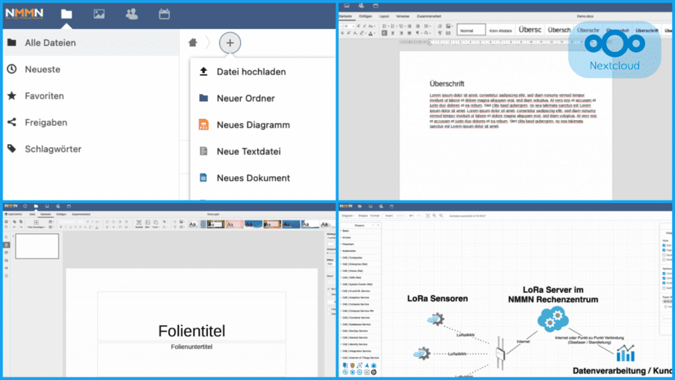The width and height of the screenshot is (675, 380).
Task: Apply Normal style in document editor
Action: [x=471, y=30]
